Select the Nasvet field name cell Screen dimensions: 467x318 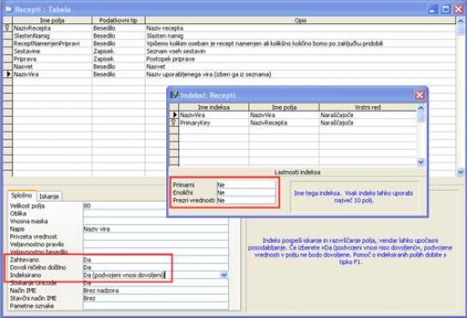52,67
